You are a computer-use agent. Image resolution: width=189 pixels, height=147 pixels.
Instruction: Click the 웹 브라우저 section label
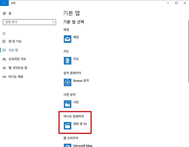pos(71,138)
